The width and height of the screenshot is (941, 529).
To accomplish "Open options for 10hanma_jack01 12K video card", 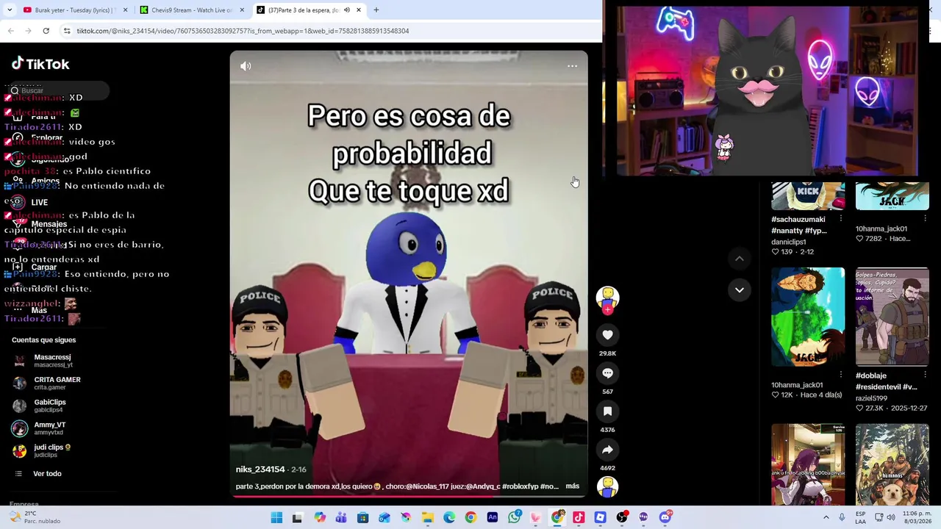I will coord(841,375).
